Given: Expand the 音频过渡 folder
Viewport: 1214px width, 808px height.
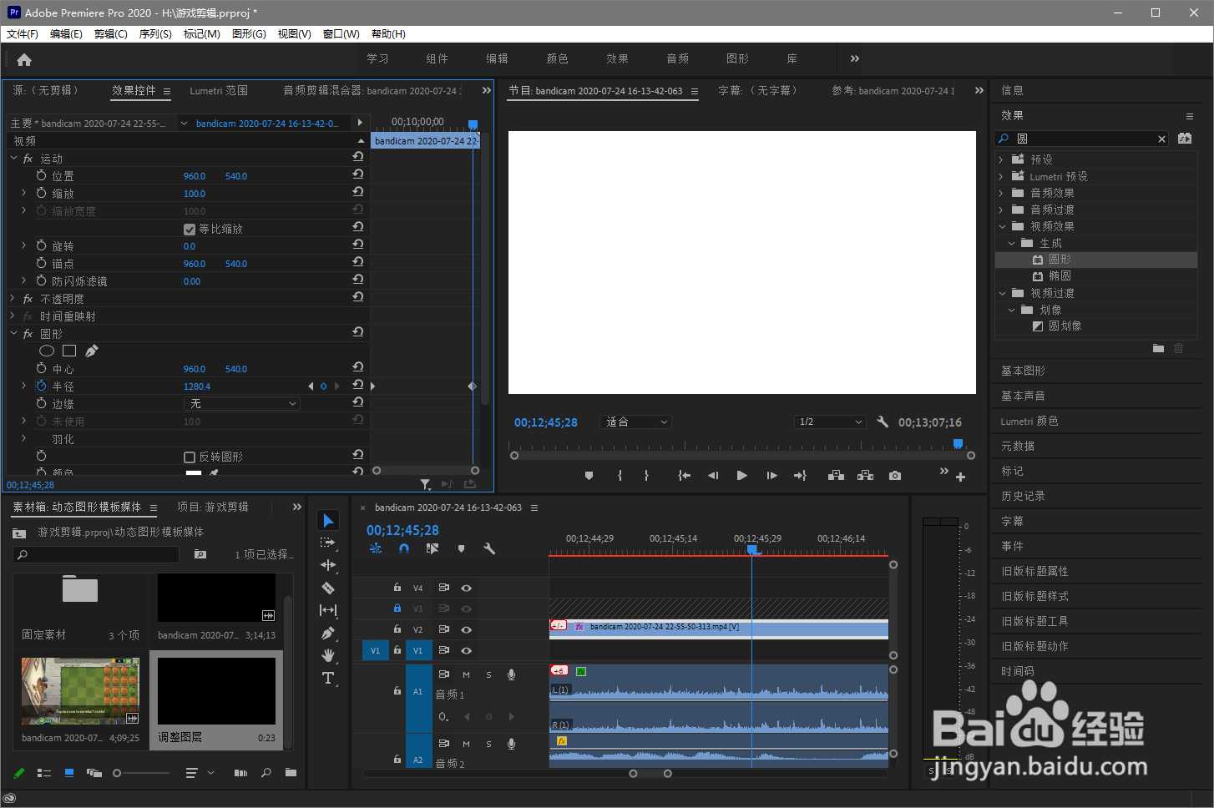Looking at the screenshot, I should 1001,210.
